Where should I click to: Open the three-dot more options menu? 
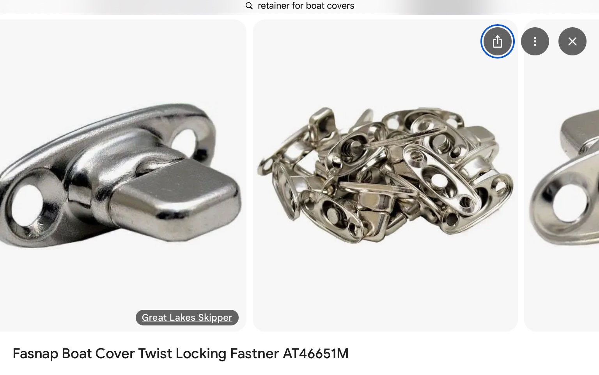(535, 41)
